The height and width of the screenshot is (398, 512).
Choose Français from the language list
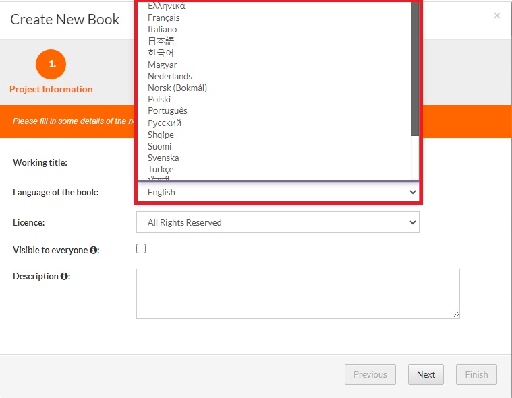click(x=164, y=18)
